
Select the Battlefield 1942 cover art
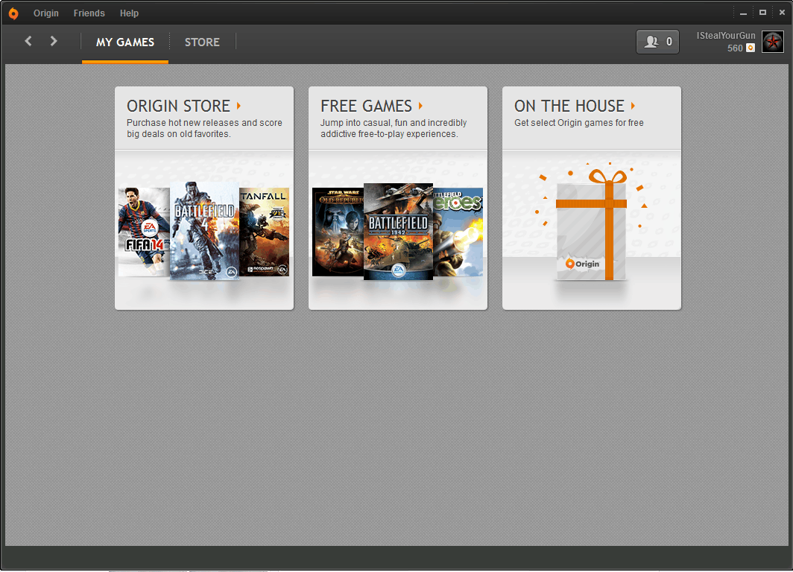pos(399,232)
